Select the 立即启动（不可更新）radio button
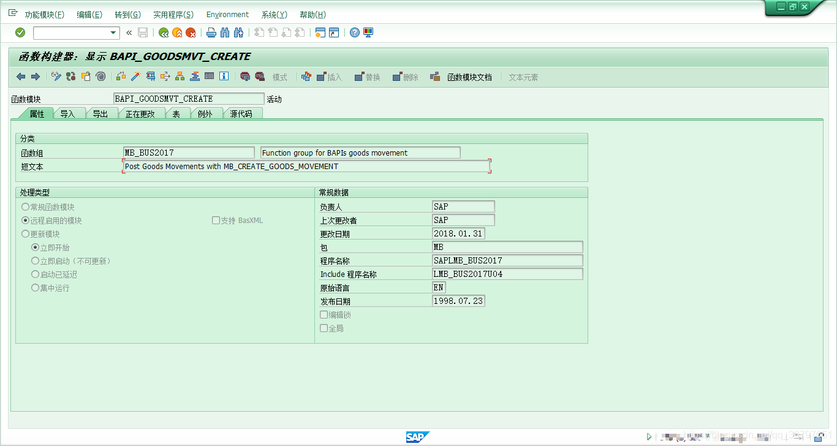837x446 pixels. [35, 261]
